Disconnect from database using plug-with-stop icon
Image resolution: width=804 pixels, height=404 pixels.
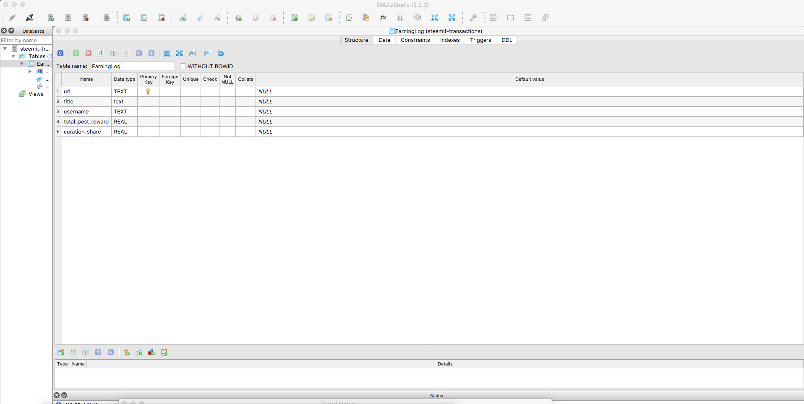point(29,18)
